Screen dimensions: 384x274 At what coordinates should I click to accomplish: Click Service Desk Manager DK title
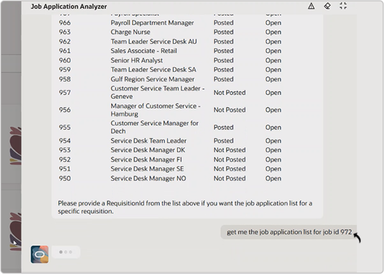coord(148,150)
